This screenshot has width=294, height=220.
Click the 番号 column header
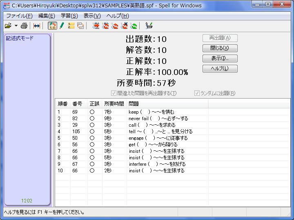tap(79, 103)
